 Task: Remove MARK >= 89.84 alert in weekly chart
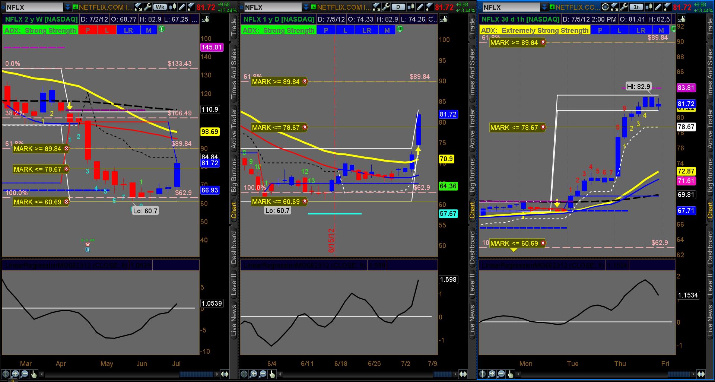[x=67, y=149]
